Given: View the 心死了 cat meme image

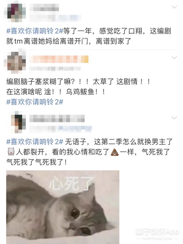Looking at the screenshot, I should [63, 207].
